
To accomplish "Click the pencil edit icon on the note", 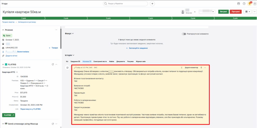I will 75,67.
